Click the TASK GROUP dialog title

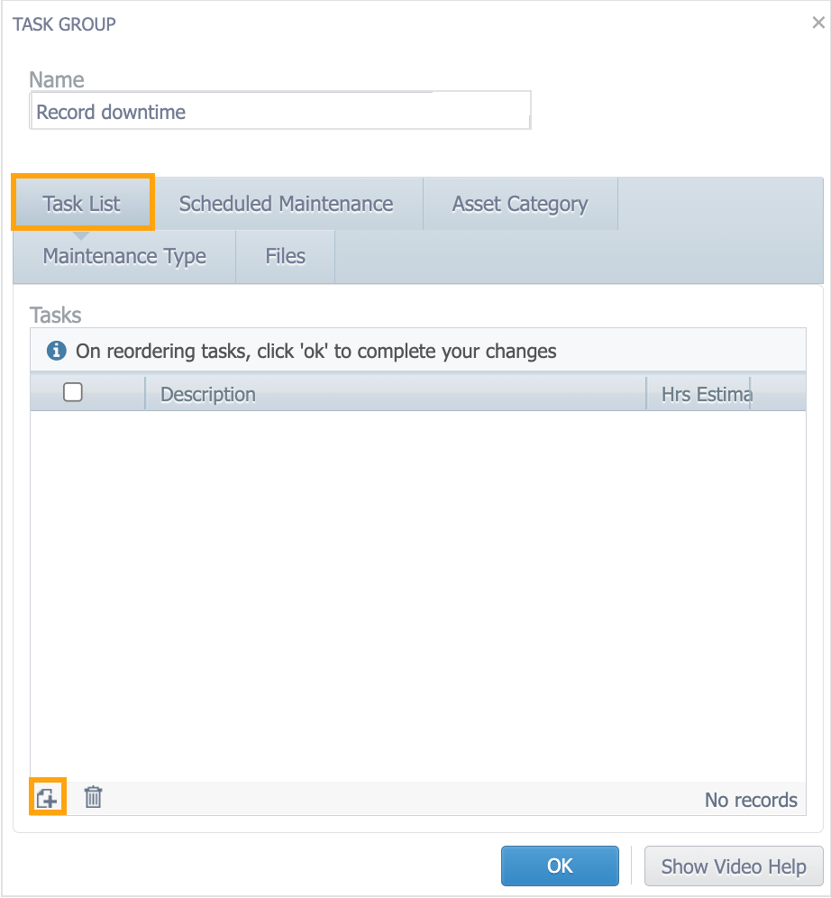[64, 23]
